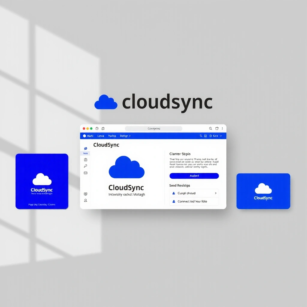The width and height of the screenshot is (307, 307).
Task: Click the search magnifier in browser toolbar
Action: coord(210,129)
